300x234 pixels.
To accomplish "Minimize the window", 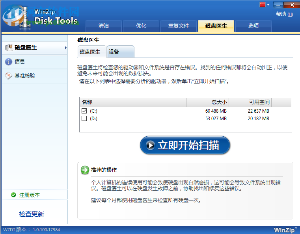I will (278, 5).
